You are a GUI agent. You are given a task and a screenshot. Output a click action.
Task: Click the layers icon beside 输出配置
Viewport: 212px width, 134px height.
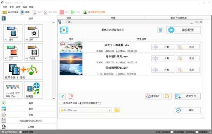161,30
